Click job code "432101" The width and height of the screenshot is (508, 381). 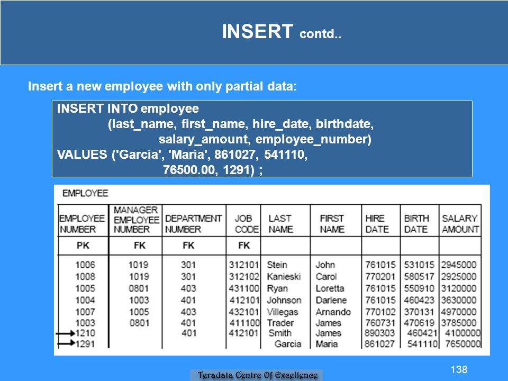click(x=244, y=312)
